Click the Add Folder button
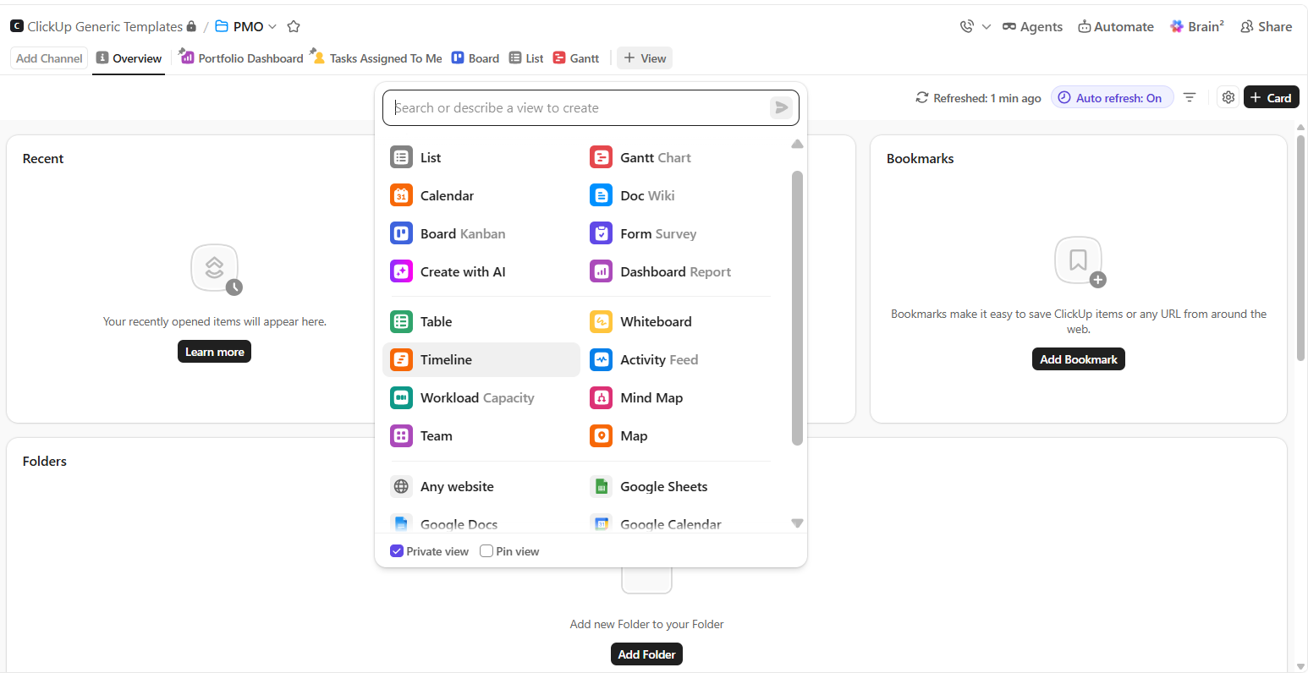 pyautogui.click(x=646, y=654)
